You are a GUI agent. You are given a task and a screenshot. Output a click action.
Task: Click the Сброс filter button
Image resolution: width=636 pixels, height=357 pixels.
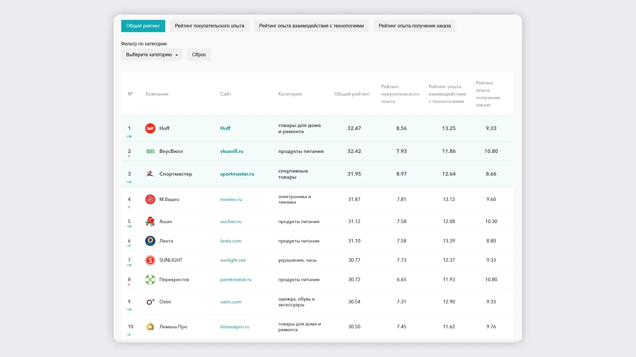tap(199, 55)
